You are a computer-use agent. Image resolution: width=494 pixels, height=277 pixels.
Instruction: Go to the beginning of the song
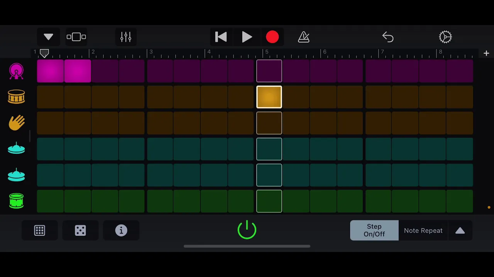[x=221, y=37]
